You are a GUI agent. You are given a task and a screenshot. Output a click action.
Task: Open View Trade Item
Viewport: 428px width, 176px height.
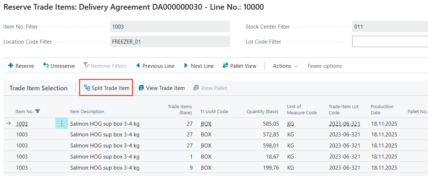pyautogui.click(x=161, y=88)
